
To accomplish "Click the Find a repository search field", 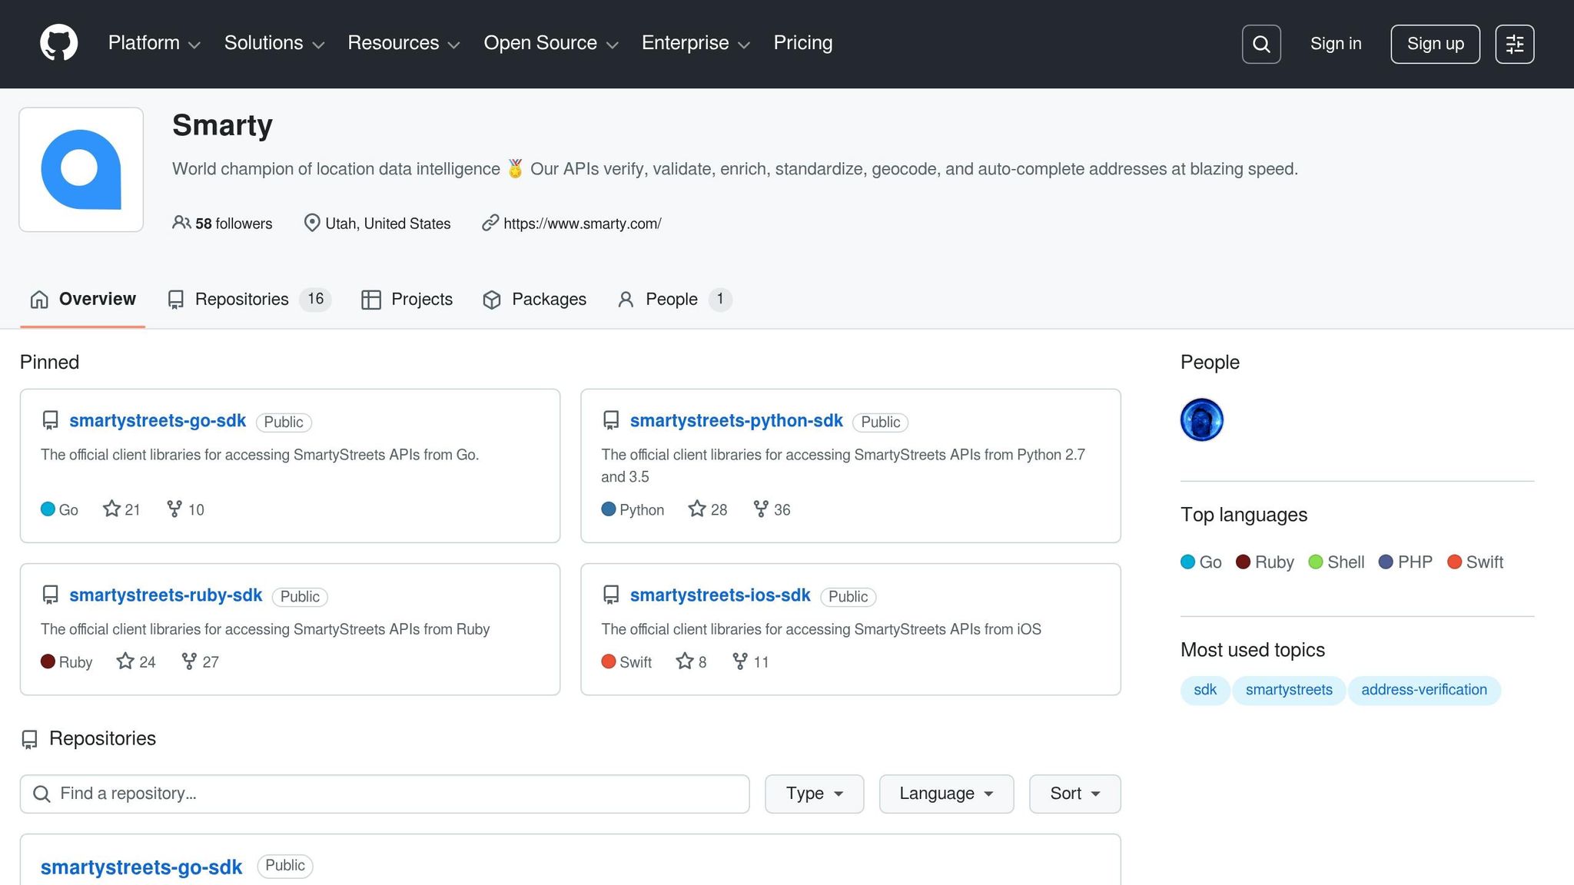I will pos(384,794).
